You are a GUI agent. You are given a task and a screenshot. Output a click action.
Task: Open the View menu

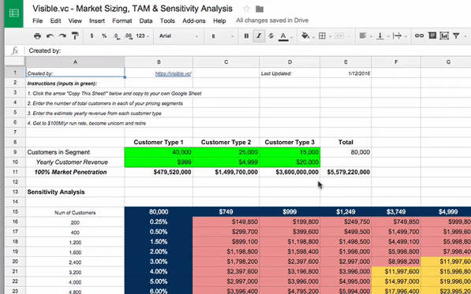[75, 20]
